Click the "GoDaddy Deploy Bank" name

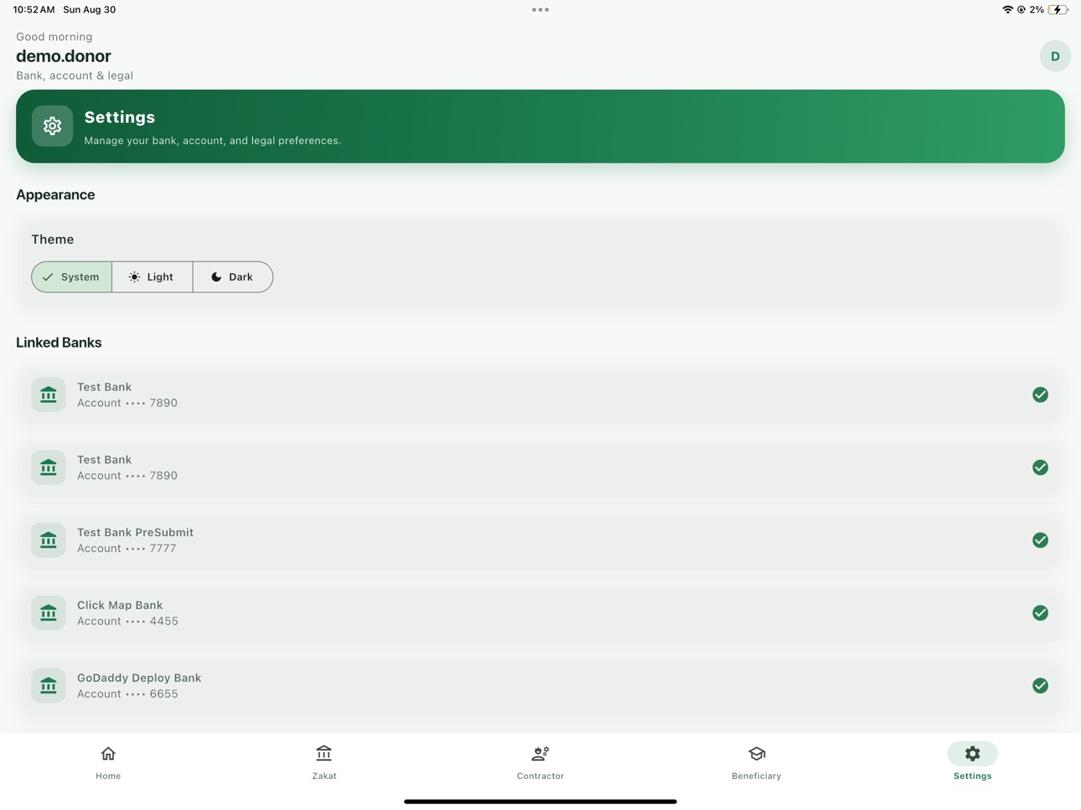click(139, 678)
